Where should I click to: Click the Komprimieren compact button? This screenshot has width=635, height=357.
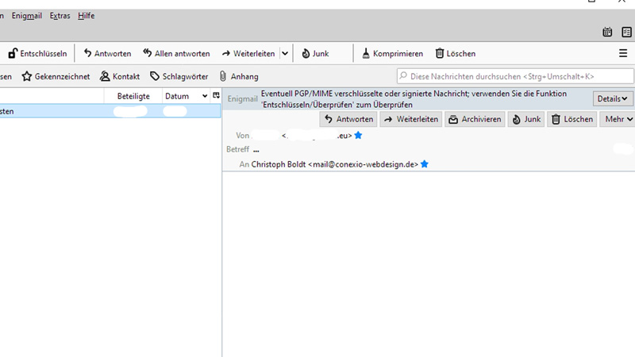coord(391,53)
